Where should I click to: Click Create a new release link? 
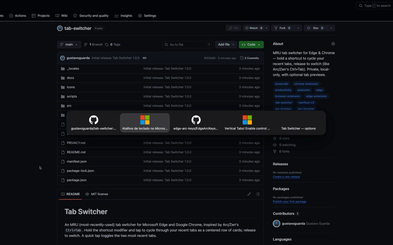[x=286, y=177]
